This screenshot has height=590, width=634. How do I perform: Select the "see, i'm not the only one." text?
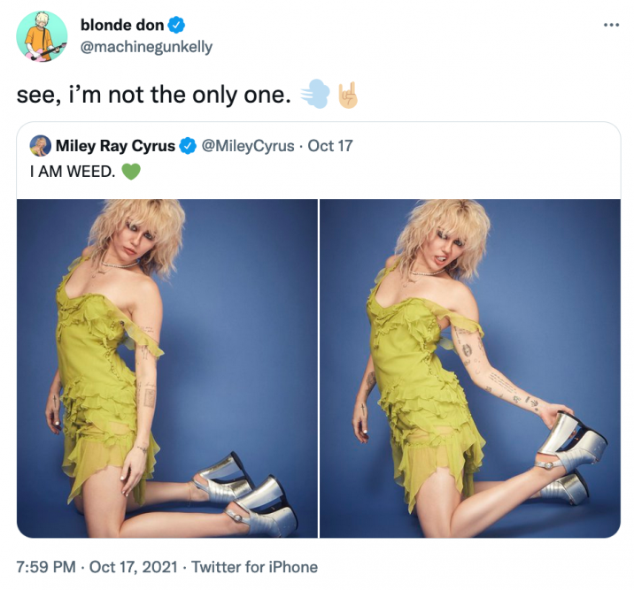[154, 95]
